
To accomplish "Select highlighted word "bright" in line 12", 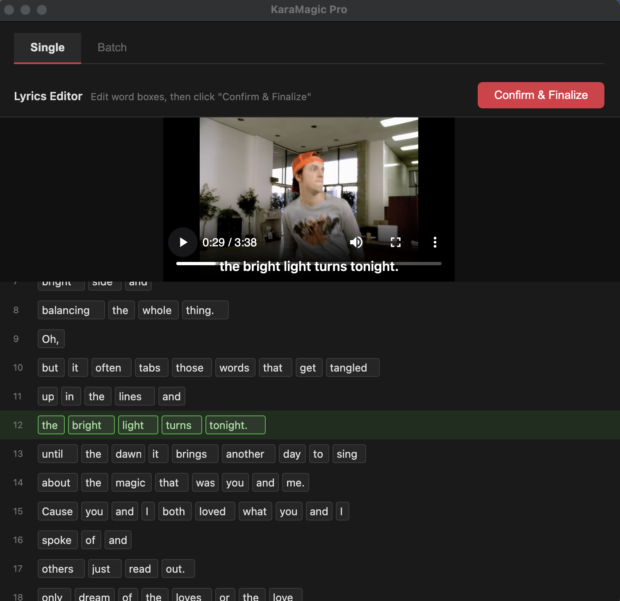I will tap(91, 425).
